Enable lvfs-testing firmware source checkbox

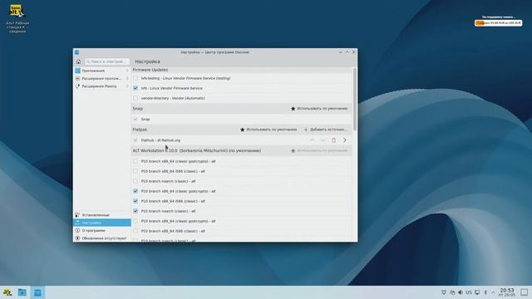(x=135, y=78)
